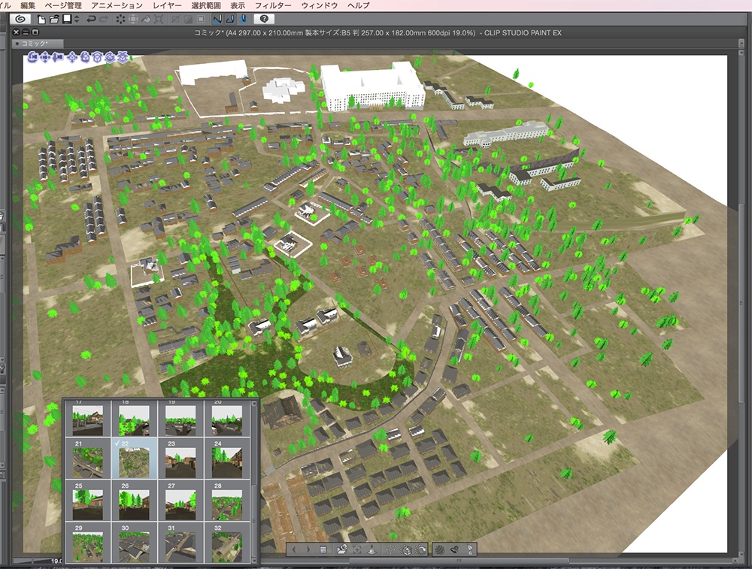Screen dimensions: 752x569
Task: Click the Clear (dotted circle) toolbar icon
Action: [120, 20]
